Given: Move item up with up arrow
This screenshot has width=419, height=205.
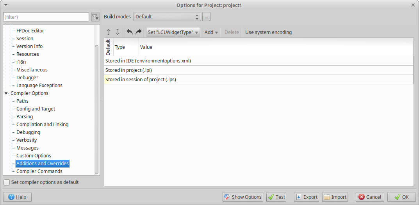Looking at the screenshot, I should 109,32.
